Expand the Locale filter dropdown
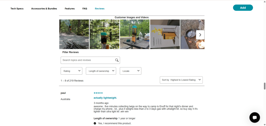 click(130, 71)
